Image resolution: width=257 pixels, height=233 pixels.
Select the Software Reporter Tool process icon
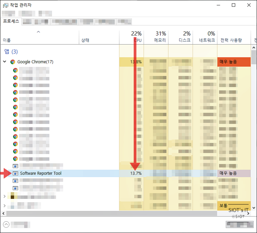click(16, 173)
